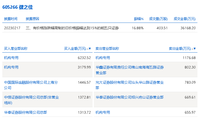Click the 披露时间 column header
The image size is (200, 118).
pyautogui.click(x=10, y=19)
